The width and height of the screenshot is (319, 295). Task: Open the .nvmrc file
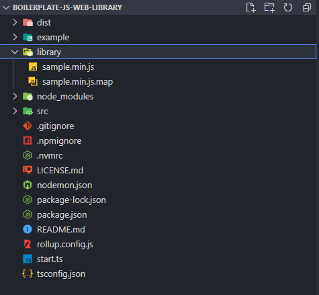tap(50, 156)
